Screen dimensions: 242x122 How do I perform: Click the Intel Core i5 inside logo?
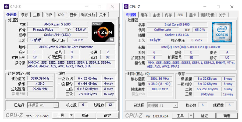[222, 32]
